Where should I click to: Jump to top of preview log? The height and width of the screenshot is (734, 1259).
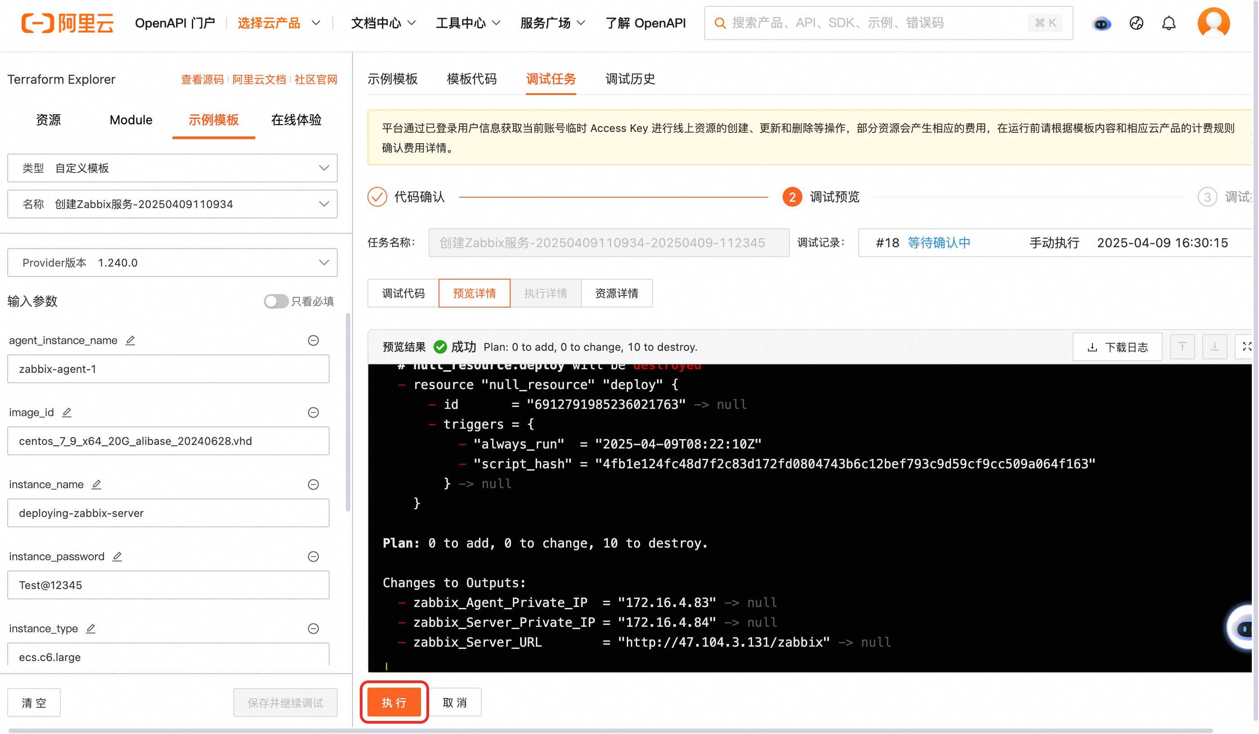coord(1182,347)
